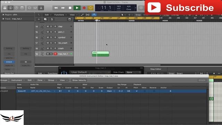Open the Mixer faders icon

click(x=35, y=8)
